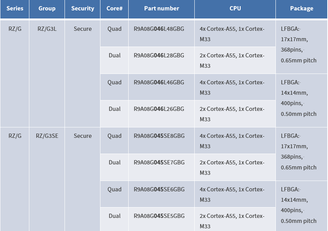
Task: Select part number R9A08G046L48GBG
Action: pos(159,29)
